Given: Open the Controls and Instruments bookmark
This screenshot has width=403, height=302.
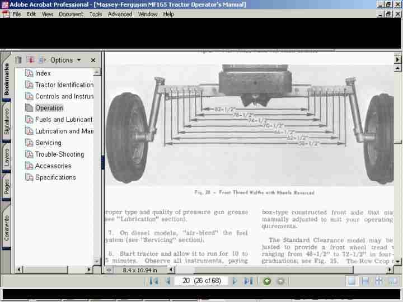Looking at the screenshot, I should [x=64, y=96].
